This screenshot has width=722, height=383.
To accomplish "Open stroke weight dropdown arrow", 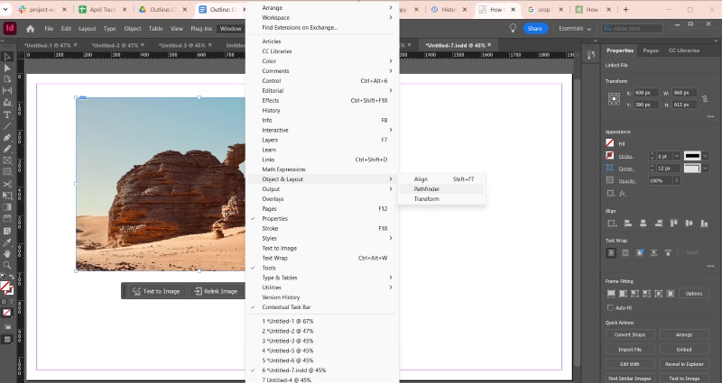I will click(676, 156).
